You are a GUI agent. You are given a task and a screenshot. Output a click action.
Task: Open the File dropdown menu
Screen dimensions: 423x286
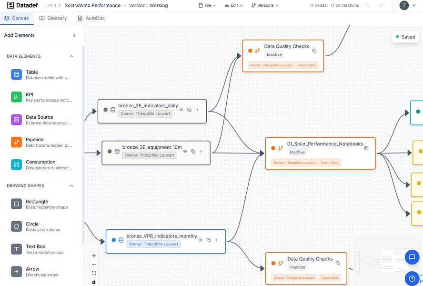point(207,6)
